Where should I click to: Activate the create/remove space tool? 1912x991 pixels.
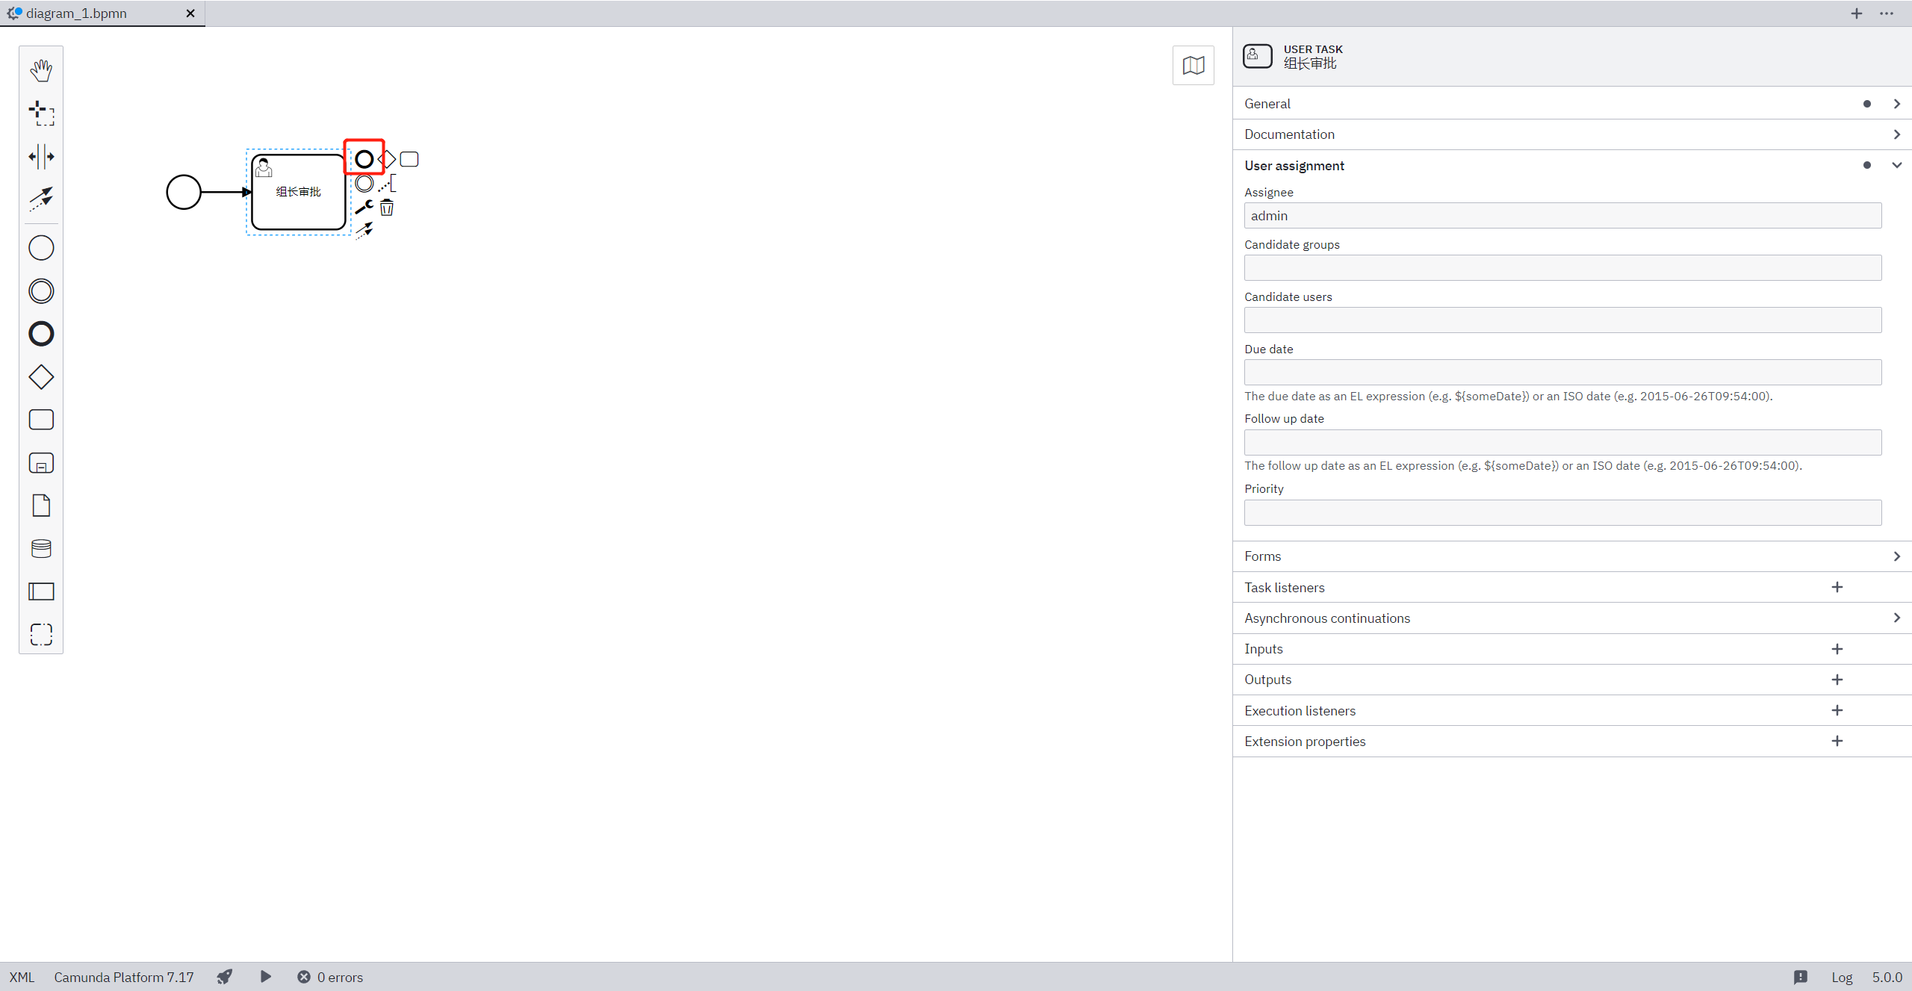click(x=41, y=156)
